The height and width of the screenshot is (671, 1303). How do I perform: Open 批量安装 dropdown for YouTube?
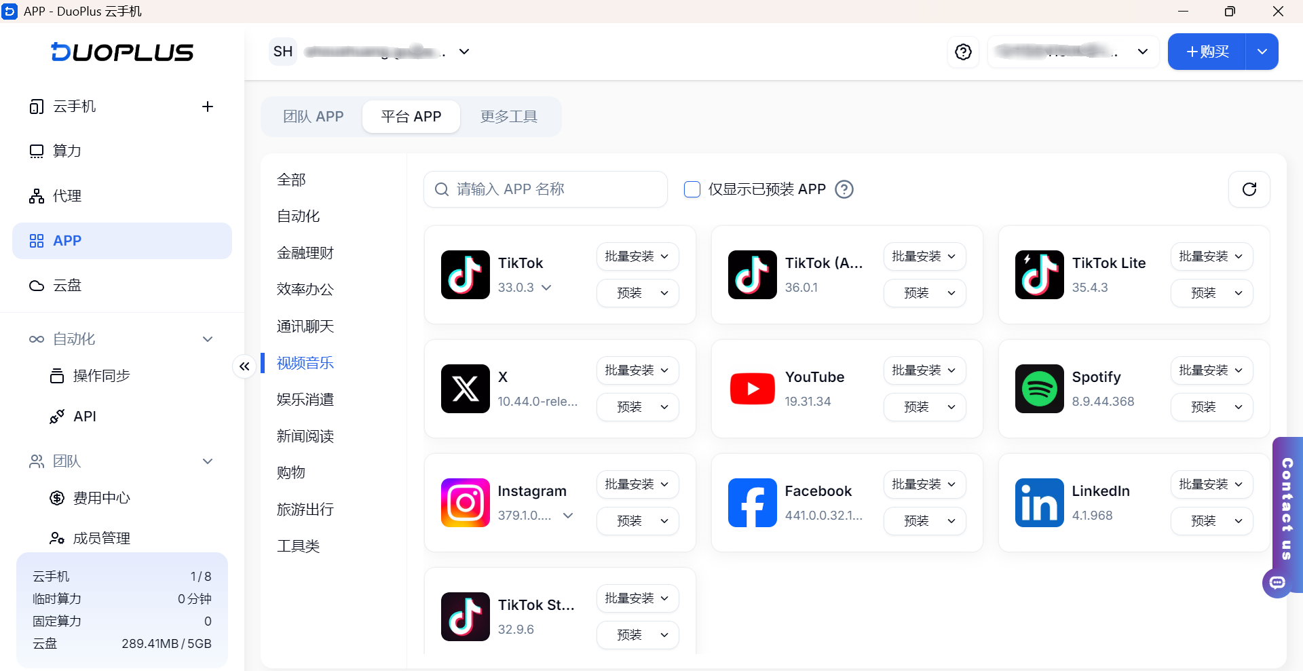[x=924, y=370]
